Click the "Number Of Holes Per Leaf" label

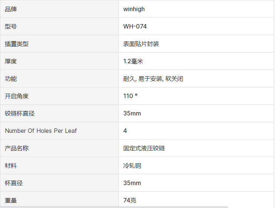(x=41, y=131)
